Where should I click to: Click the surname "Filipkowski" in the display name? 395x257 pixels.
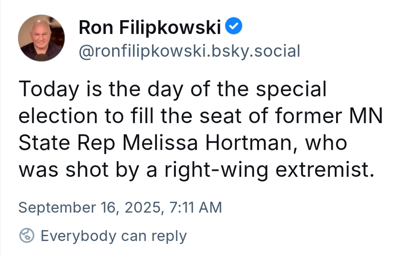(170, 27)
